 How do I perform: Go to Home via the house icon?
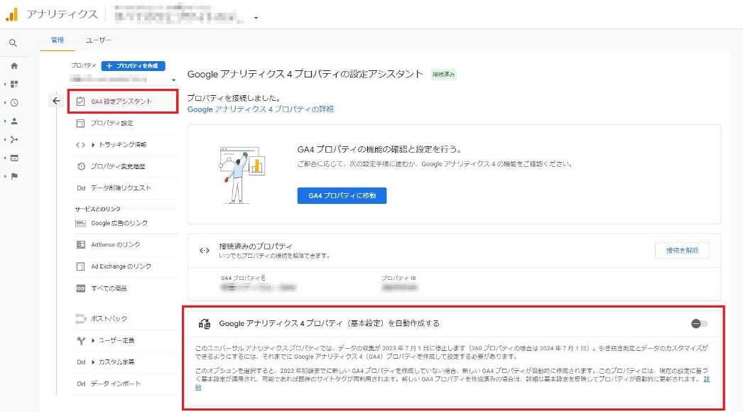tap(14, 66)
